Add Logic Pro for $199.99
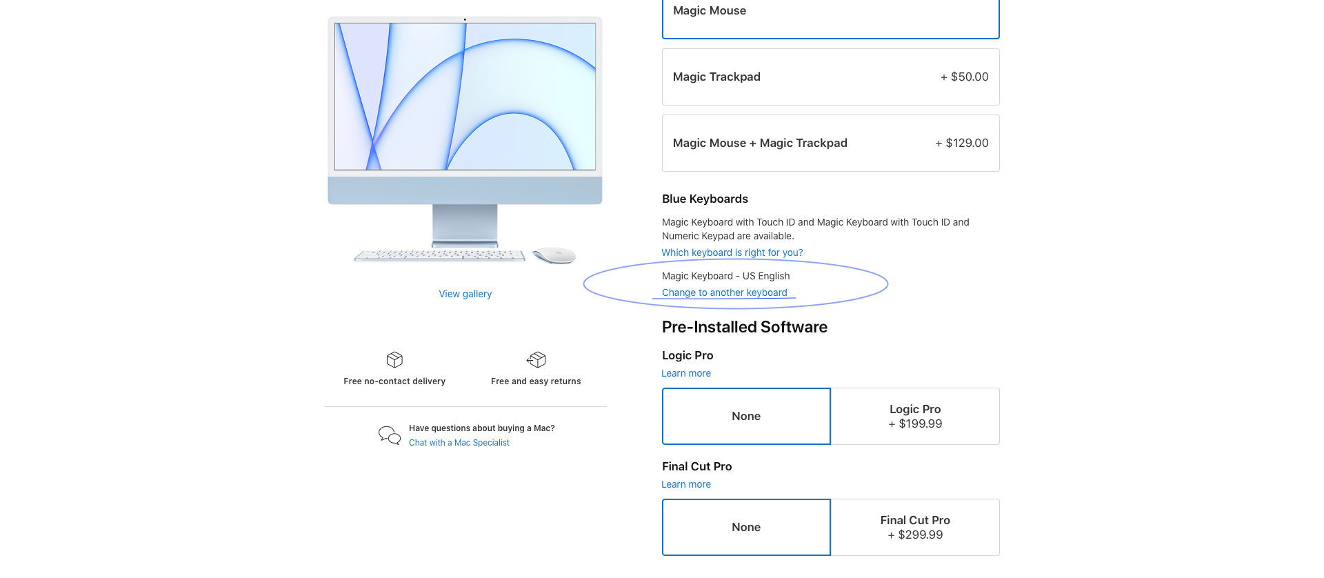 (x=915, y=416)
